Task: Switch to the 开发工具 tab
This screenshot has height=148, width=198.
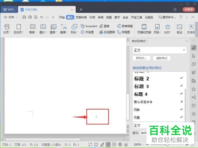Action: point(137,17)
